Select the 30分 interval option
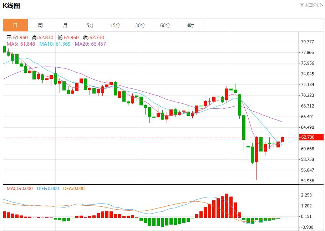The image size is (325, 231). pyautogui.click(x=141, y=25)
